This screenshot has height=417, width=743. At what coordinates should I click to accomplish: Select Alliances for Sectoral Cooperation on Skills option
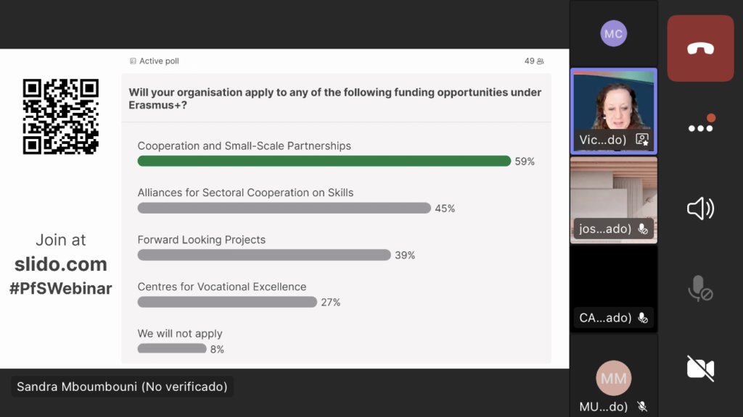245,193
